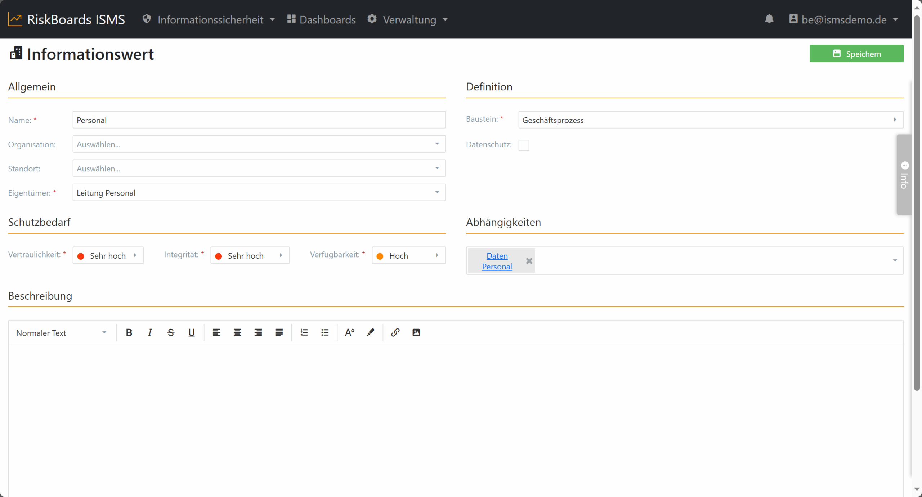Click into the description text area

coord(456,421)
